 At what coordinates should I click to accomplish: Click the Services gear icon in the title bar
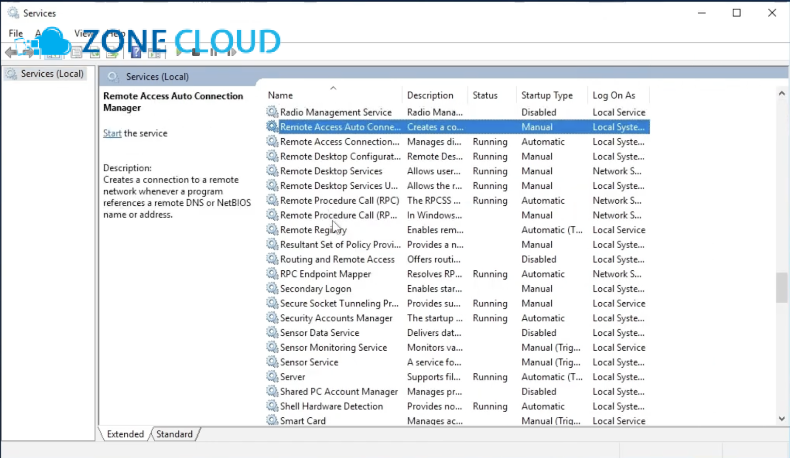[13, 13]
